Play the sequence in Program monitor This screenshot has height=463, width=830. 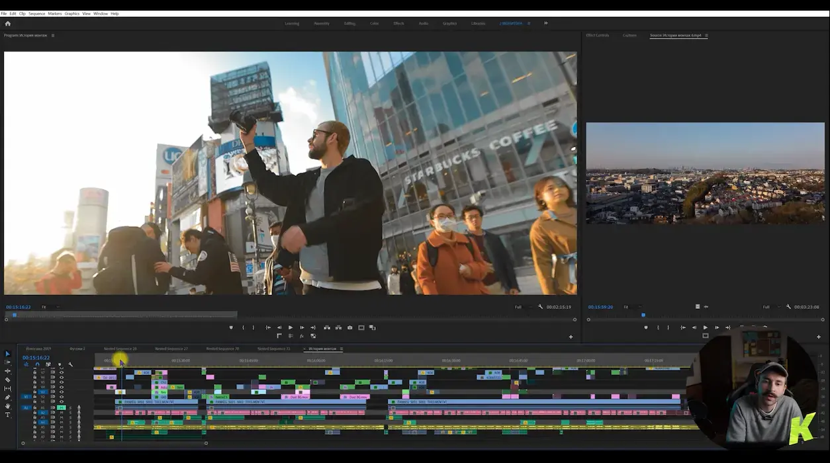[x=291, y=327]
